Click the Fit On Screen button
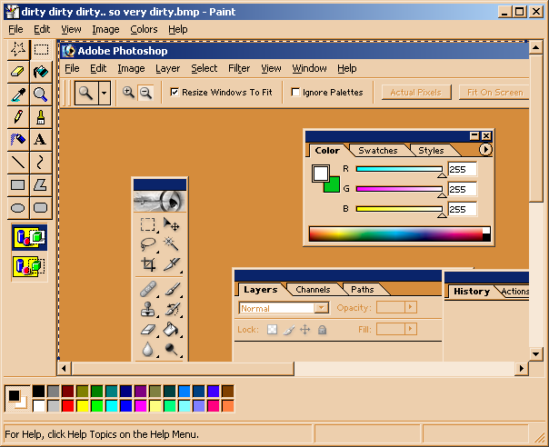This screenshot has height=447, width=549. (494, 93)
